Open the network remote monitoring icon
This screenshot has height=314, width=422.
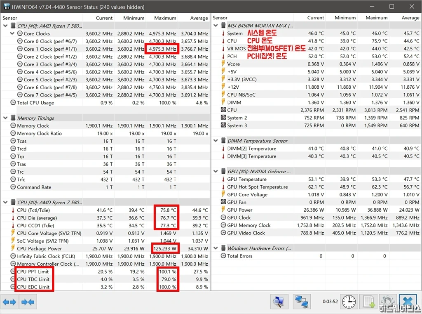pyautogui.click(x=302, y=302)
